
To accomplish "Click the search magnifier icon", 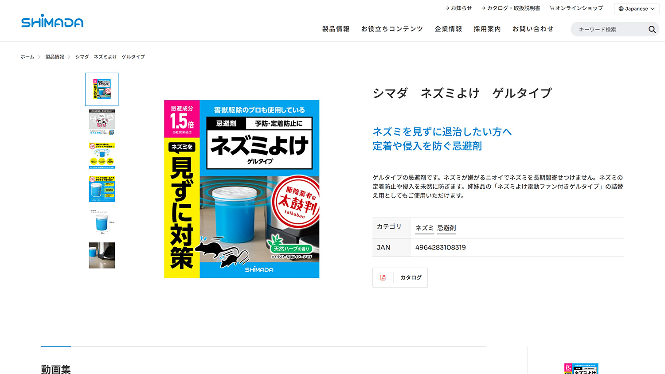I will 652,29.
